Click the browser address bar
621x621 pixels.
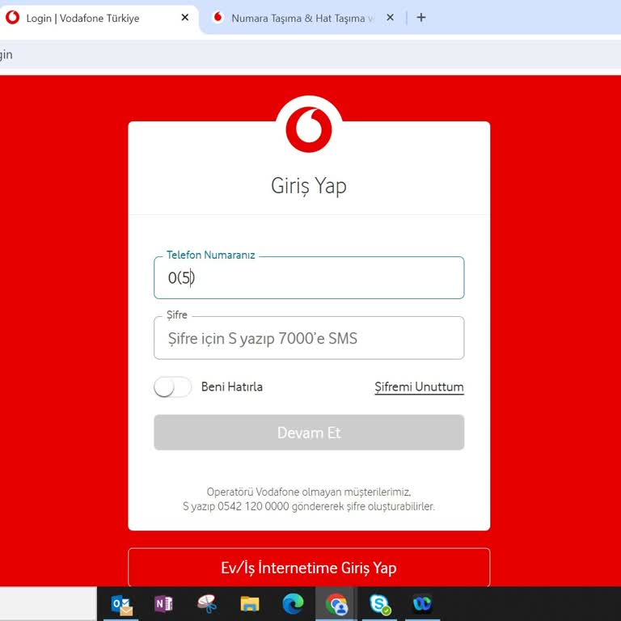310,54
